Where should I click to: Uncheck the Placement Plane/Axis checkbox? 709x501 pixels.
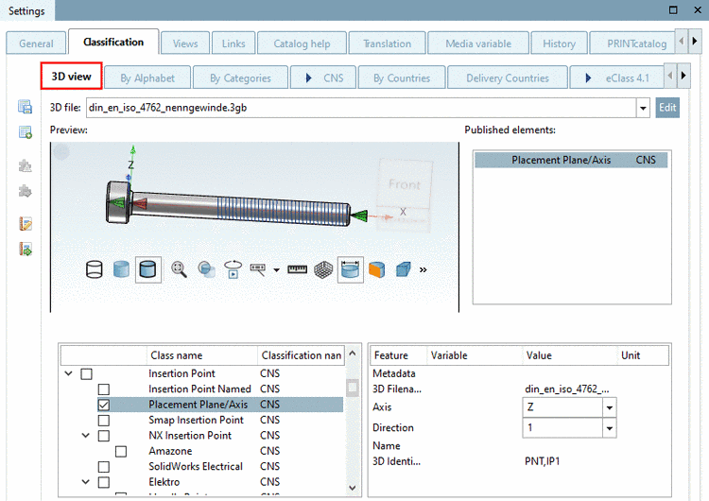tap(104, 405)
